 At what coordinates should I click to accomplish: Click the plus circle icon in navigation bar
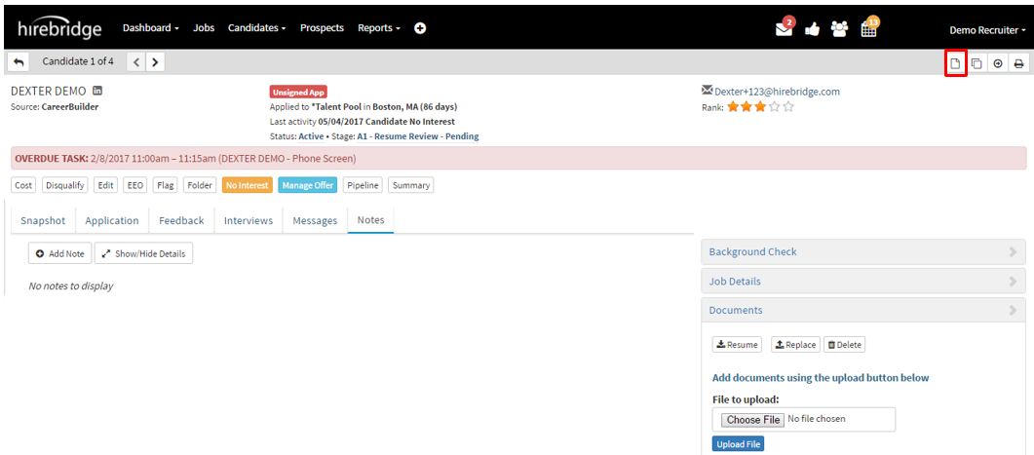(x=420, y=28)
